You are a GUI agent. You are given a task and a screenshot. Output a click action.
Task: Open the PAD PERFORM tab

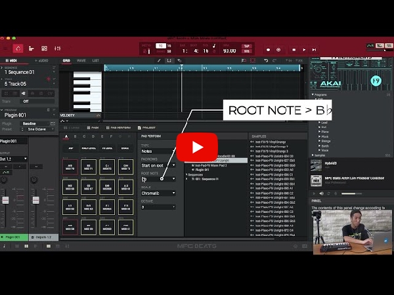[118, 128]
